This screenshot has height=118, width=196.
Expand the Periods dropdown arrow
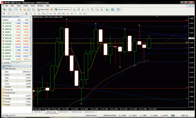tap(115, 10)
